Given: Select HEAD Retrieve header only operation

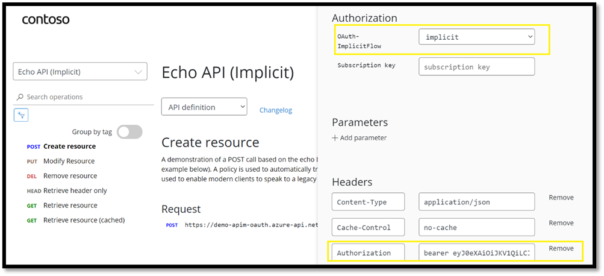Looking at the screenshot, I should click(67, 190).
